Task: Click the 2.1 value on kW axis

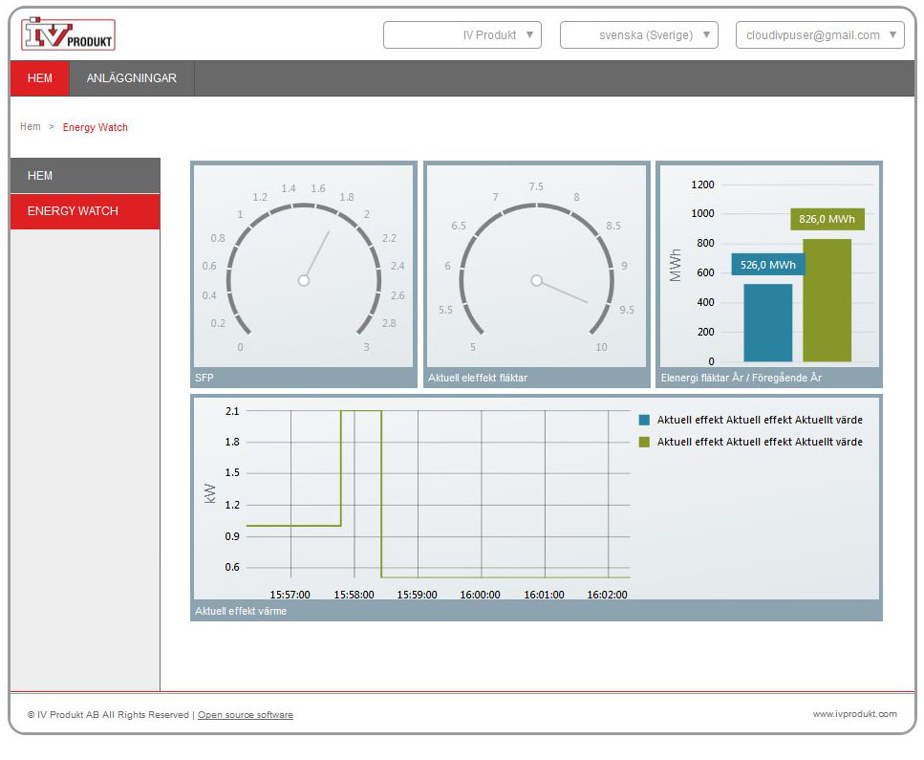Action: point(232,411)
